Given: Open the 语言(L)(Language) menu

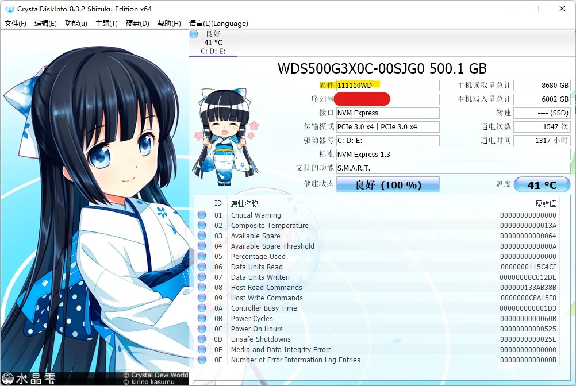Looking at the screenshot, I should click(x=218, y=24).
